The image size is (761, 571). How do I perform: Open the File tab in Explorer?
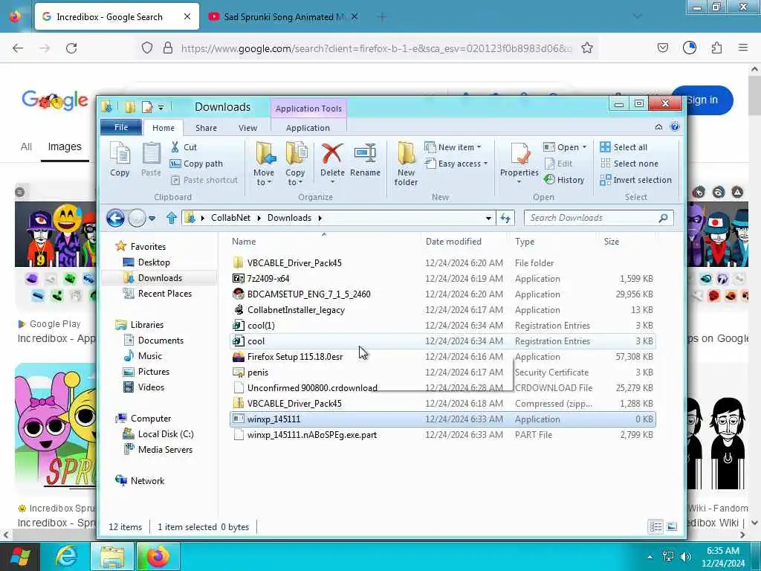[121, 127]
